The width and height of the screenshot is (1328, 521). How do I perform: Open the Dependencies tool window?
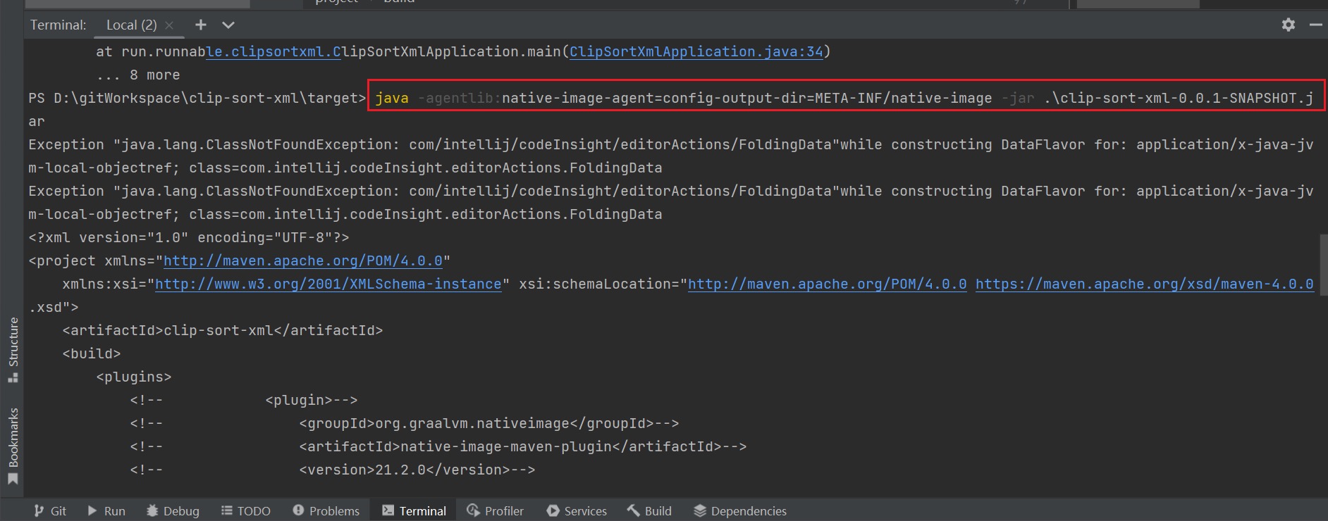click(740, 510)
